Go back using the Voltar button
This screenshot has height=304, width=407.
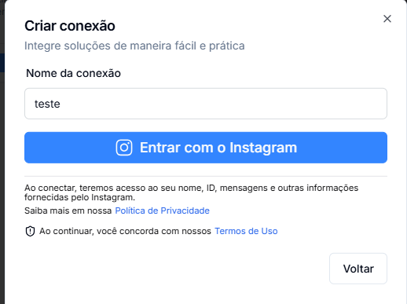pyautogui.click(x=358, y=269)
